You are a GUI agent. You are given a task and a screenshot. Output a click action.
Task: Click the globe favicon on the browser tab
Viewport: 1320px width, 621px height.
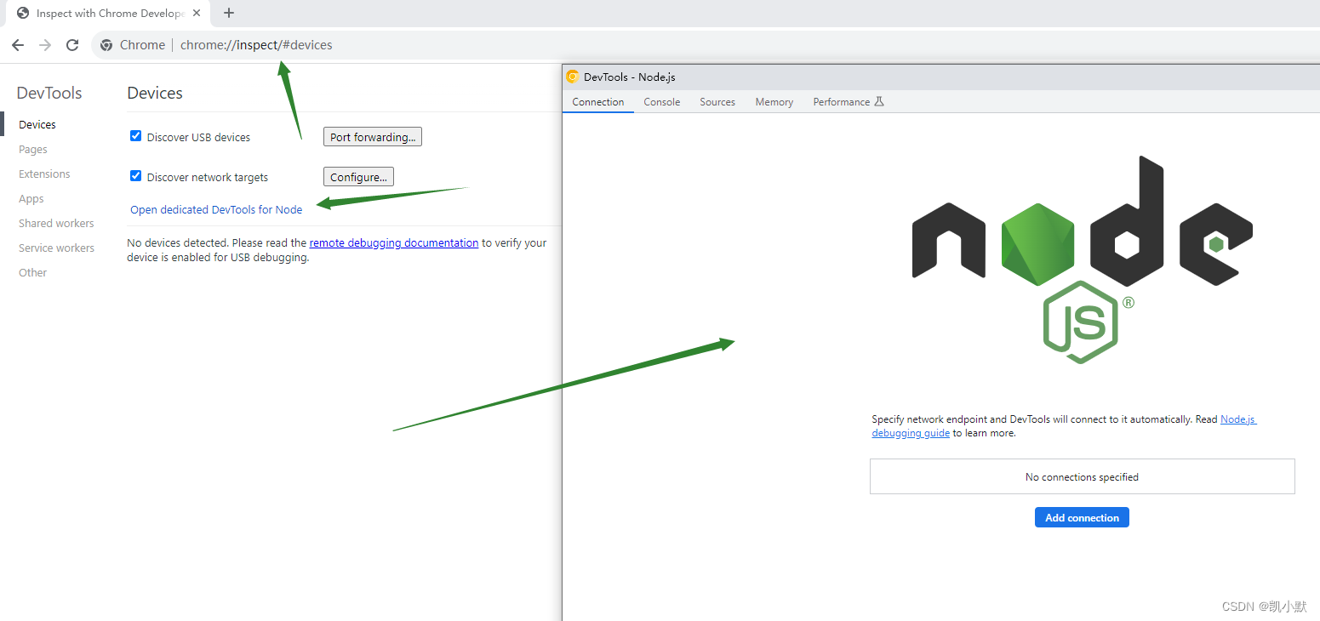pos(23,13)
